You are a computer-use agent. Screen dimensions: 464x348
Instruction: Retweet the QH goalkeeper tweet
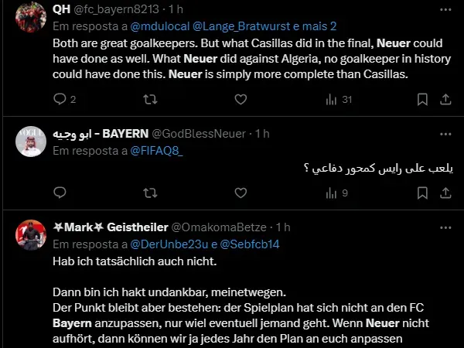pos(151,99)
